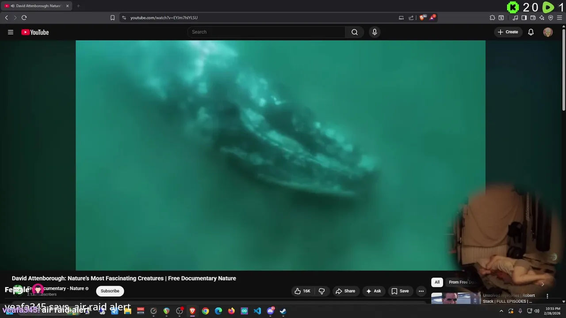This screenshot has height=318, width=566.
Task: Save the video to a playlist
Action: pyautogui.click(x=400, y=291)
